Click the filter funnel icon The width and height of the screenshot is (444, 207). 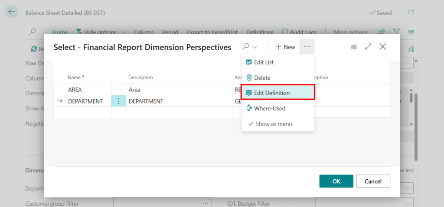(396, 32)
